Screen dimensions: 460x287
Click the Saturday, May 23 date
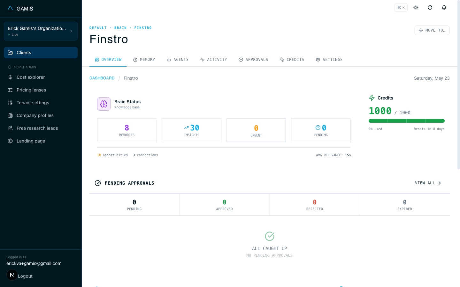432,78
